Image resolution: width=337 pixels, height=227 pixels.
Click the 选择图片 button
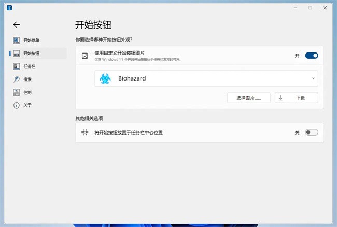click(248, 98)
